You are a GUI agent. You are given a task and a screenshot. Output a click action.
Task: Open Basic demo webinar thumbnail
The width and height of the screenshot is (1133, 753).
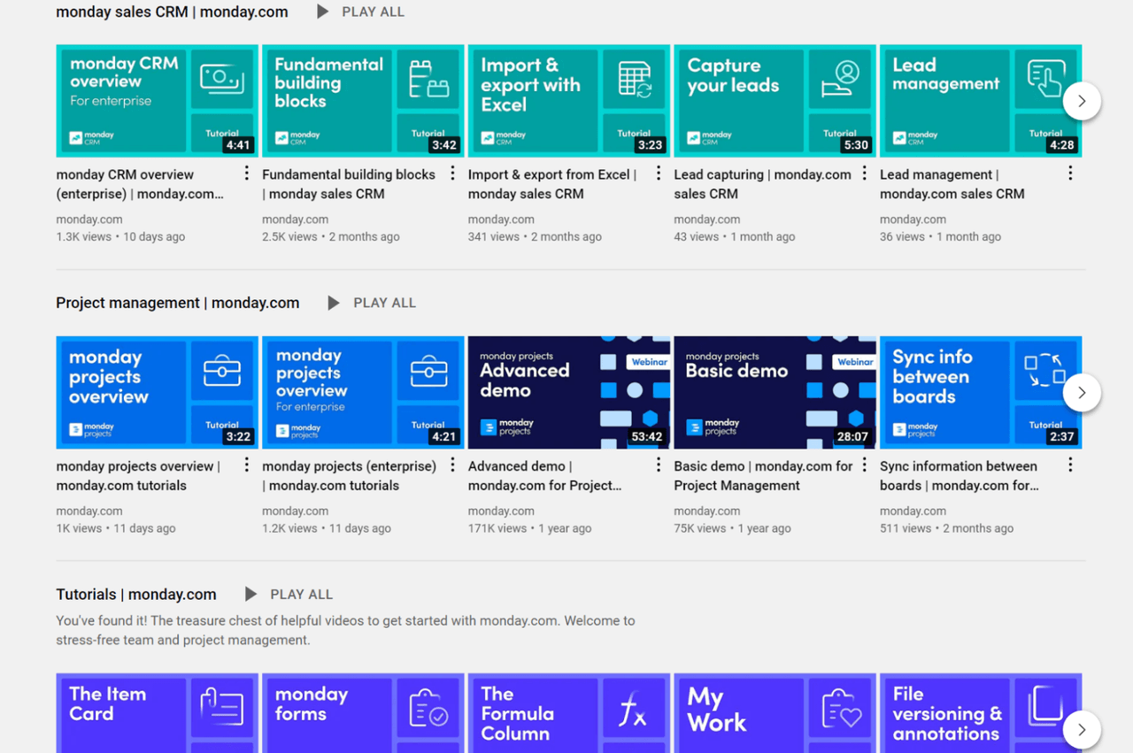(x=775, y=392)
